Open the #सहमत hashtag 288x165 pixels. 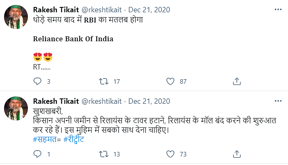46,140
